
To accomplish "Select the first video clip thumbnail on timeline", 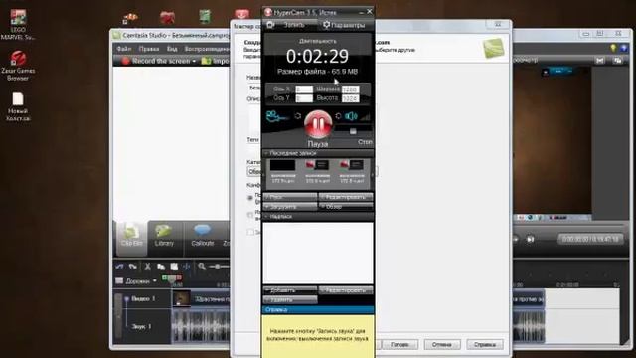I will click(x=181, y=299).
